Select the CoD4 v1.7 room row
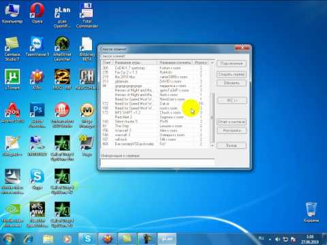The height and width of the screenshot is (245, 327). (155, 68)
